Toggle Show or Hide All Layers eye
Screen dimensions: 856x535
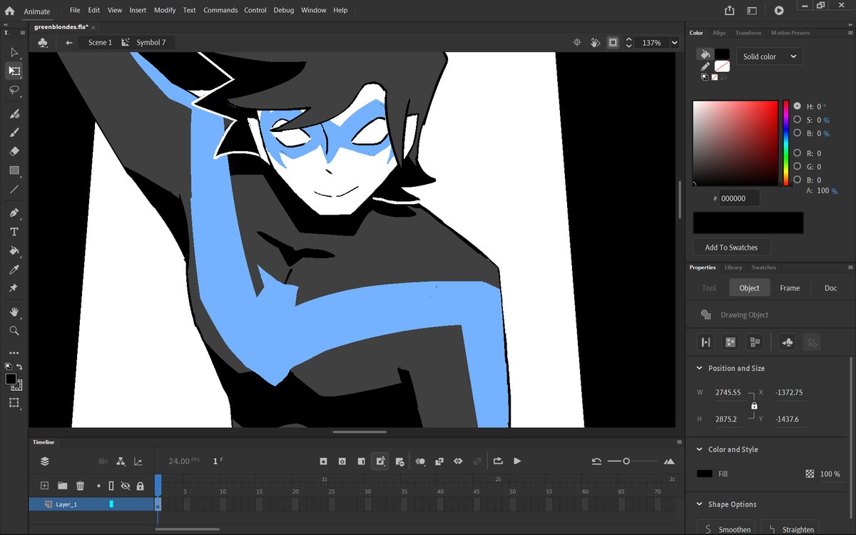tap(126, 486)
